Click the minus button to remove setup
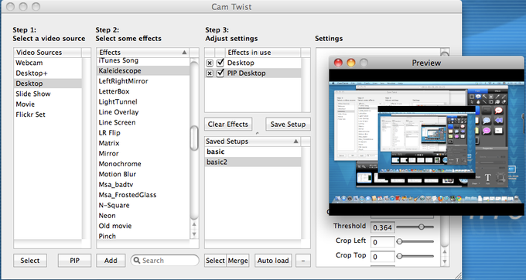The width and height of the screenshot is (526, 280). (303, 261)
